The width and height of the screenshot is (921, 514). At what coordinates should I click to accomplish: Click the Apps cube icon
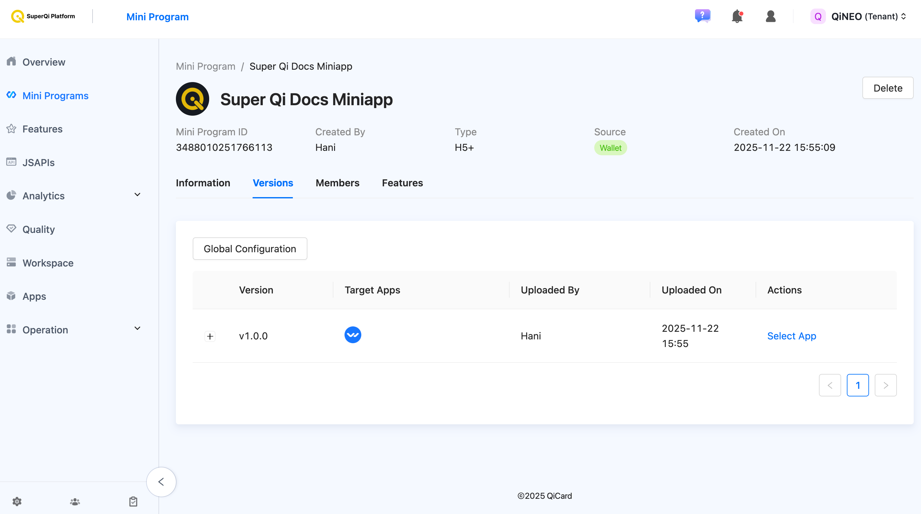pos(11,296)
